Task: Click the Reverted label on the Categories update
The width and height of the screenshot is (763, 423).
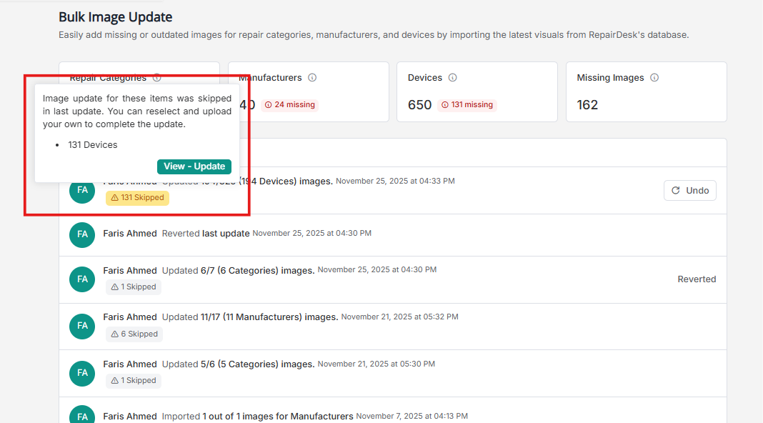Action: (x=697, y=279)
